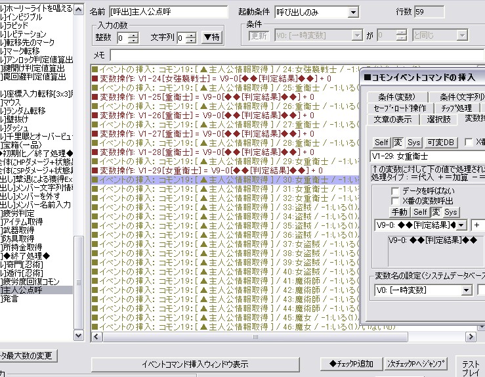Toggle checkbox beside the 可変DB button
This screenshot has width=485, height=377.
tap(469, 142)
